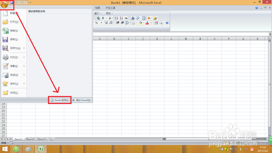The height and width of the screenshot is (153, 272).
Task: Increase decimal places
Action: [x=106, y=23]
